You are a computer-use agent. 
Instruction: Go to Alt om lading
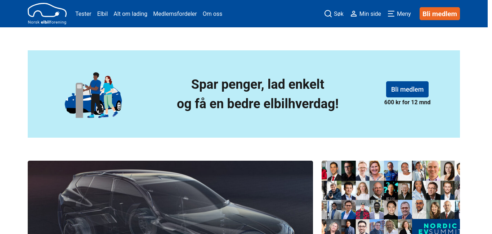point(130,14)
